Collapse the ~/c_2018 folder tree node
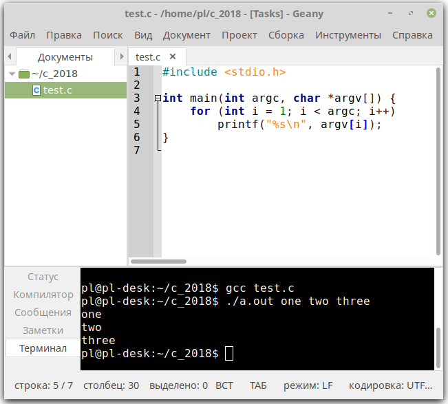 (11, 74)
